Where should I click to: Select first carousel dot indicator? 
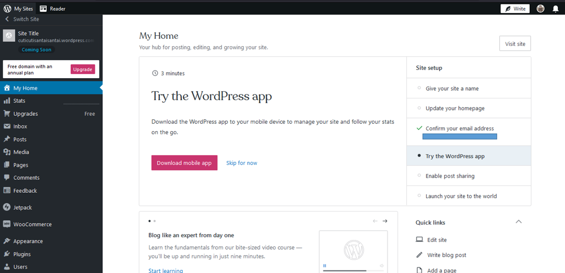[149, 221]
